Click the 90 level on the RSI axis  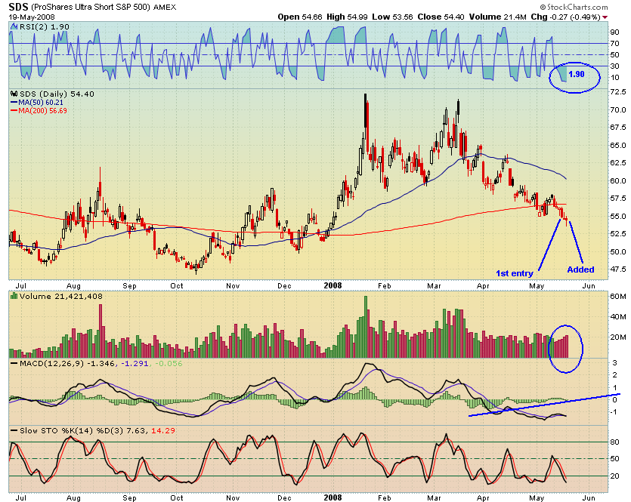tap(614, 32)
